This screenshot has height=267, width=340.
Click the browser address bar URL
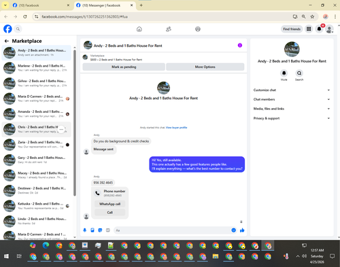(x=84, y=16)
